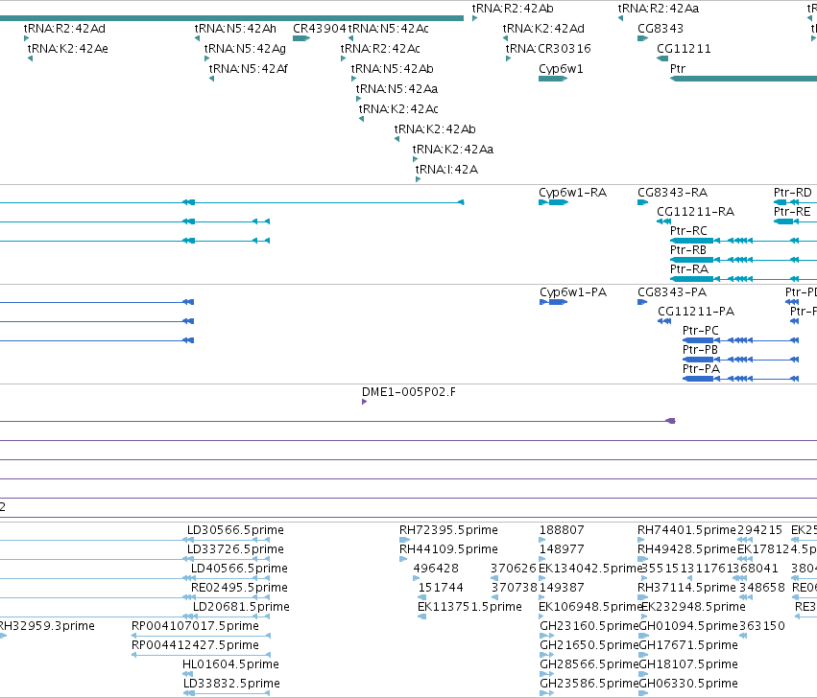Click the tRNA:K2:42Ac gene label
The image size is (817, 698).
pos(398,109)
